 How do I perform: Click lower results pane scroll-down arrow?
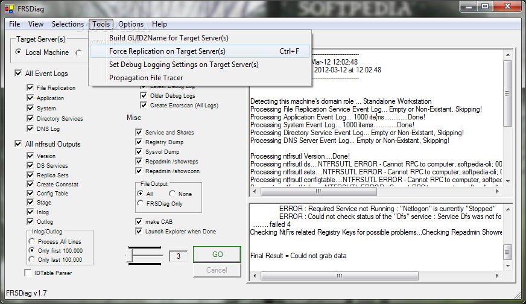click(508, 266)
